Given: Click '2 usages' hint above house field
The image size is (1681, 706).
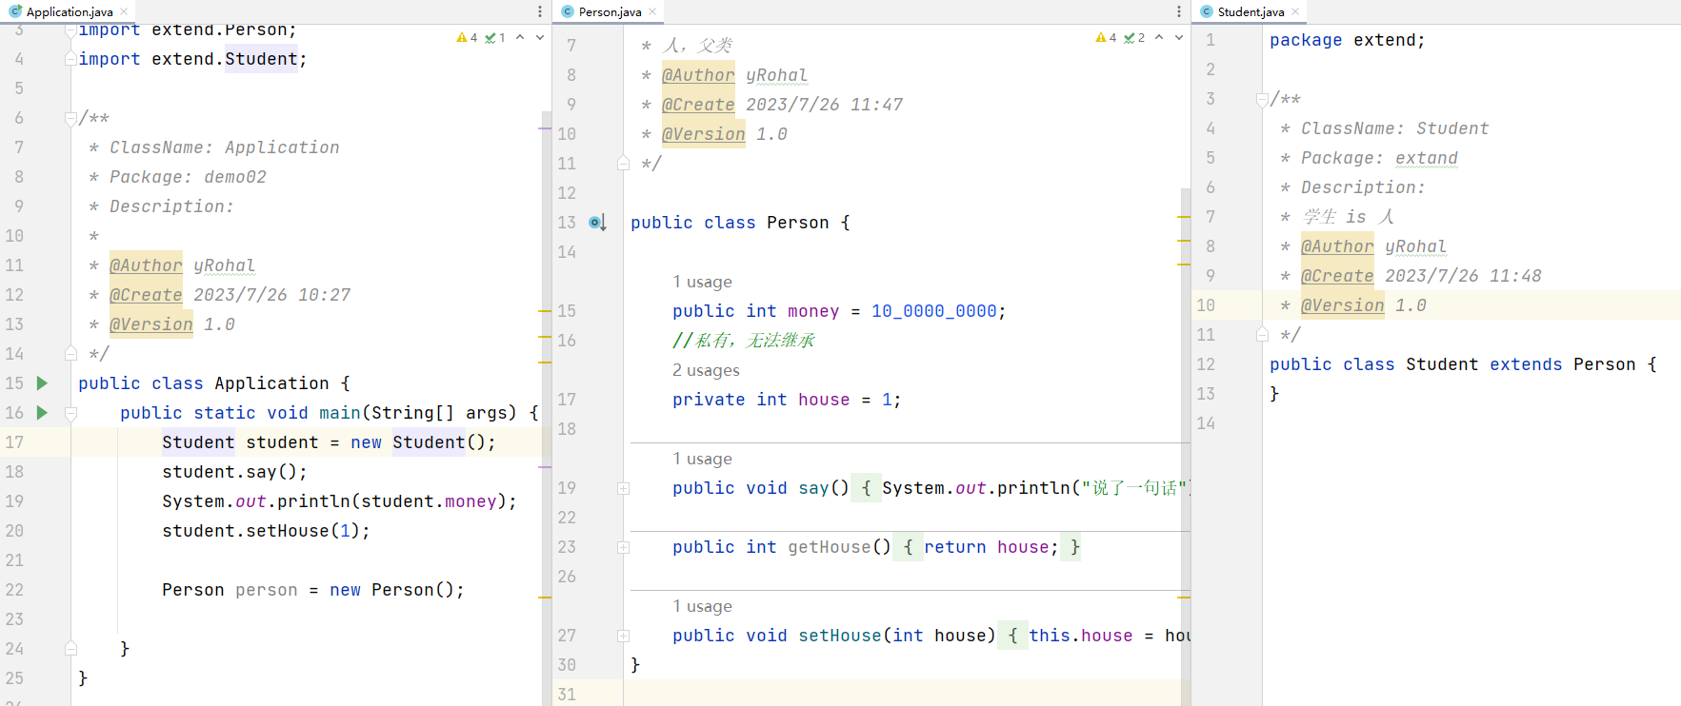Looking at the screenshot, I should tap(706, 370).
